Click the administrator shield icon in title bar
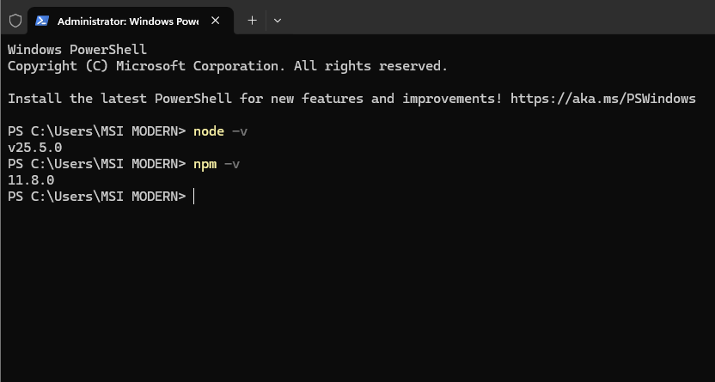The width and height of the screenshot is (715, 382). pyautogui.click(x=15, y=21)
